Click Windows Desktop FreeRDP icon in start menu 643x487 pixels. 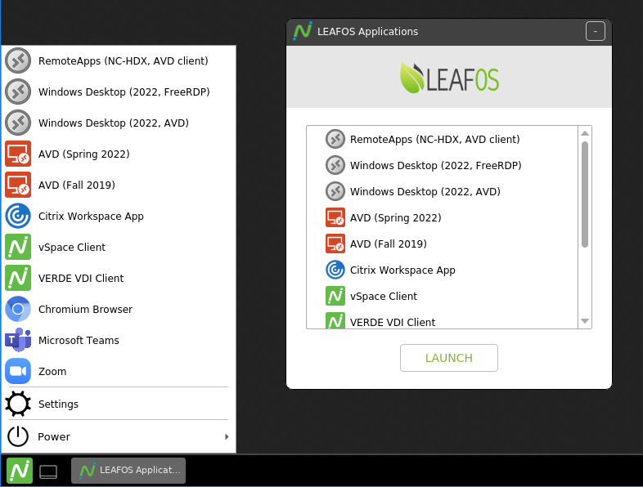[x=18, y=92]
